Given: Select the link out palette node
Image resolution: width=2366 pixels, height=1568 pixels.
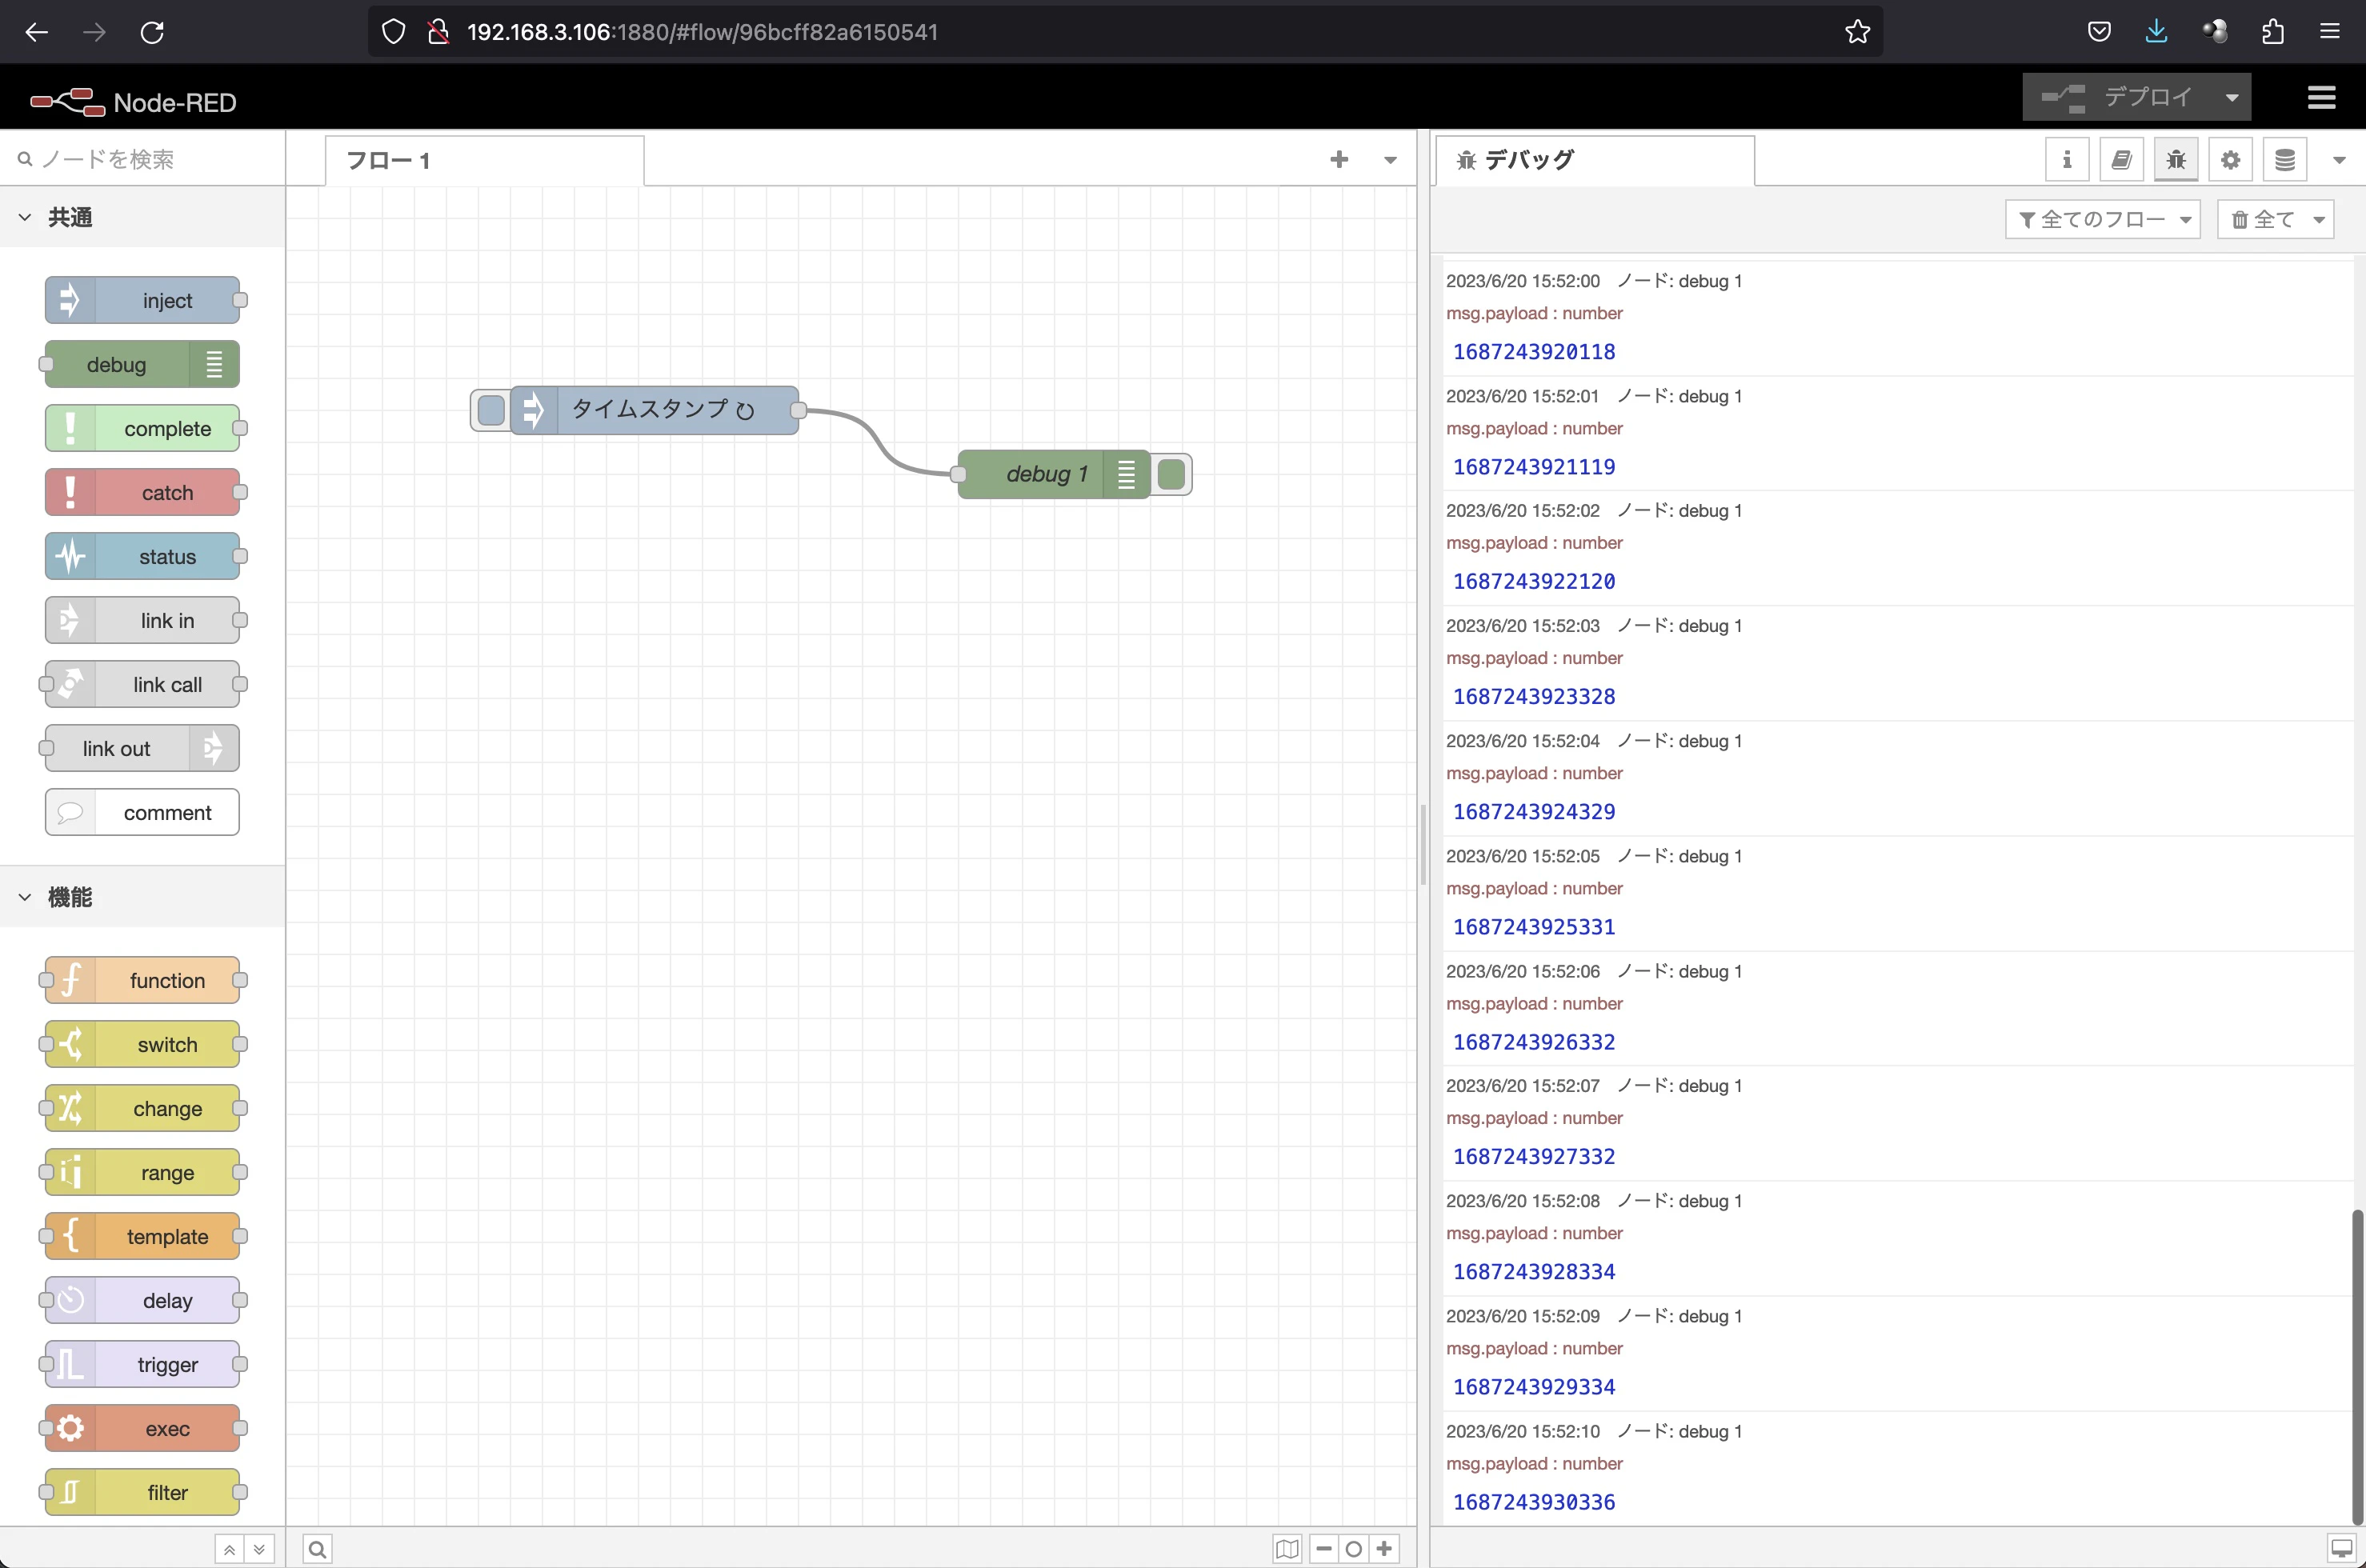Looking at the screenshot, I should click(x=142, y=748).
